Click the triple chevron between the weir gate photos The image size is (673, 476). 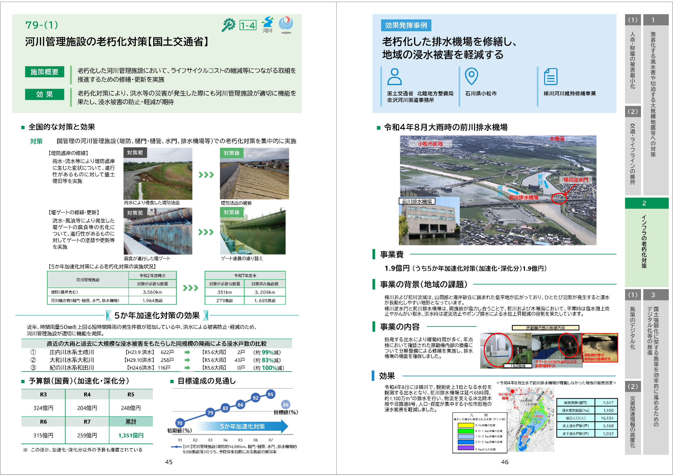pos(206,232)
